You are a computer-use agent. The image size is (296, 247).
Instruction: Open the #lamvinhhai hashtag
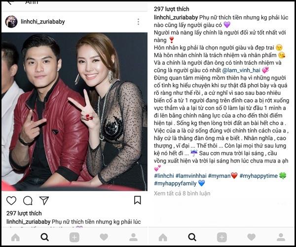pyautogui.click(x=191, y=176)
